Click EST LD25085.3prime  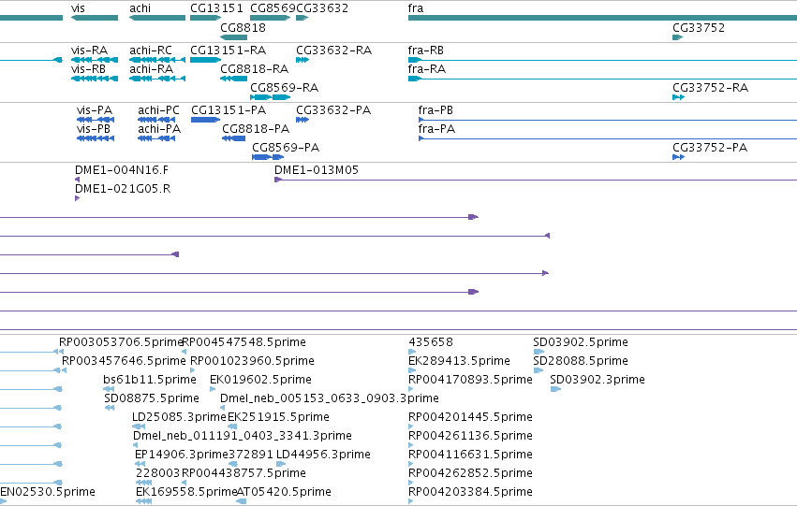(179, 417)
